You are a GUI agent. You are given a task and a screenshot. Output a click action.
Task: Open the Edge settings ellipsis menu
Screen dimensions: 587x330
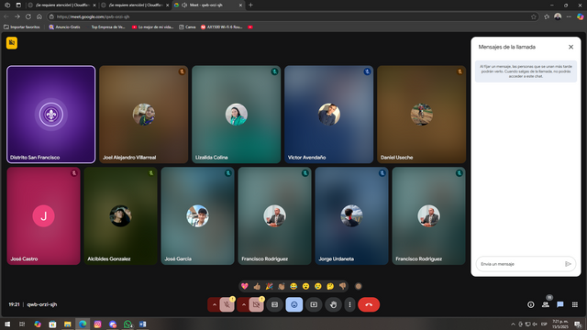(569, 16)
